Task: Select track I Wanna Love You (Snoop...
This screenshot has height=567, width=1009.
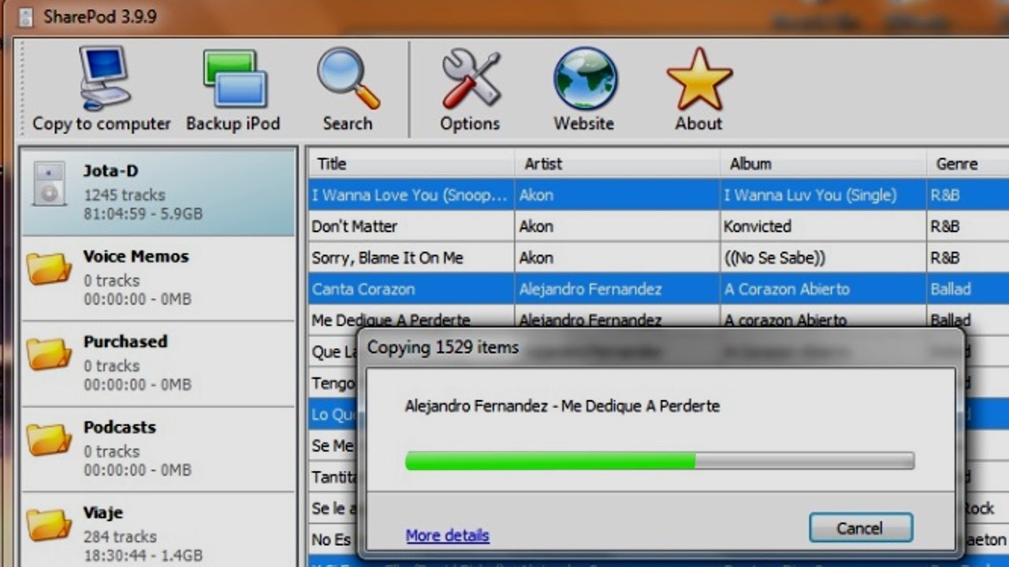Action: tap(410, 195)
